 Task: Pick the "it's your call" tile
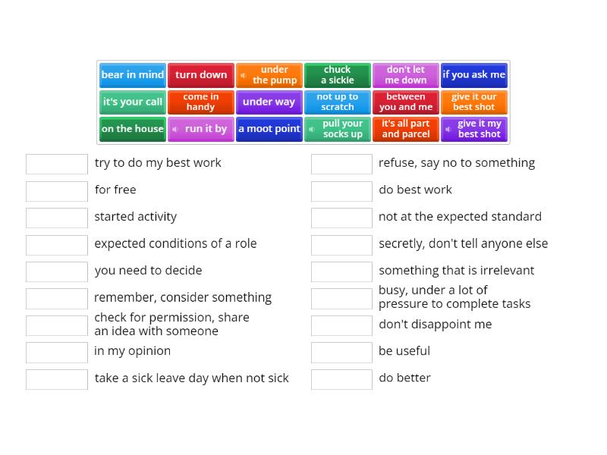[133, 102]
